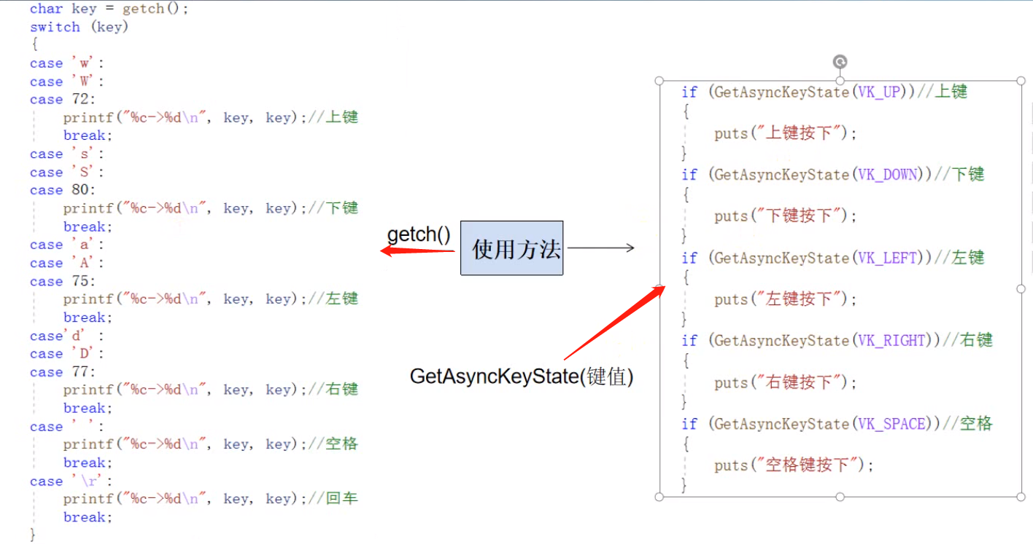This screenshot has height=544, width=1033.
Task: Click the case 'a': line
Action: 67,245
